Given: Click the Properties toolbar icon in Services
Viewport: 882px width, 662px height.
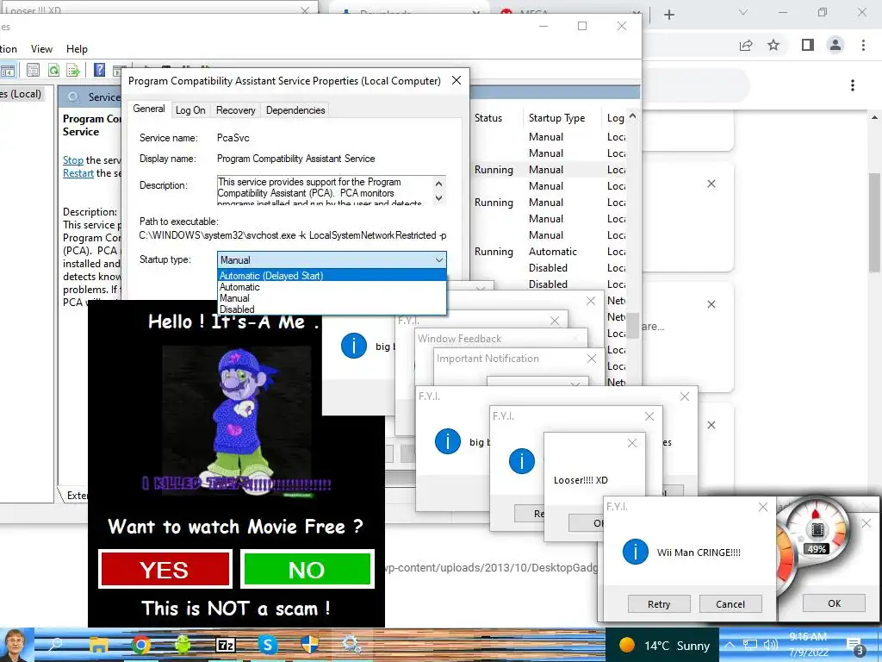Looking at the screenshot, I should tap(34, 70).
